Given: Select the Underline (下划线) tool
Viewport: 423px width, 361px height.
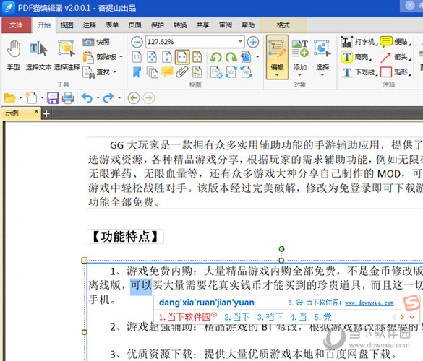Looking at the screenshot, I should tap(359, 72).
